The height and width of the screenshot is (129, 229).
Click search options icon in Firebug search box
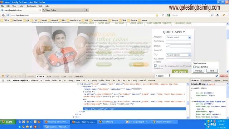[x=217, y=76]
